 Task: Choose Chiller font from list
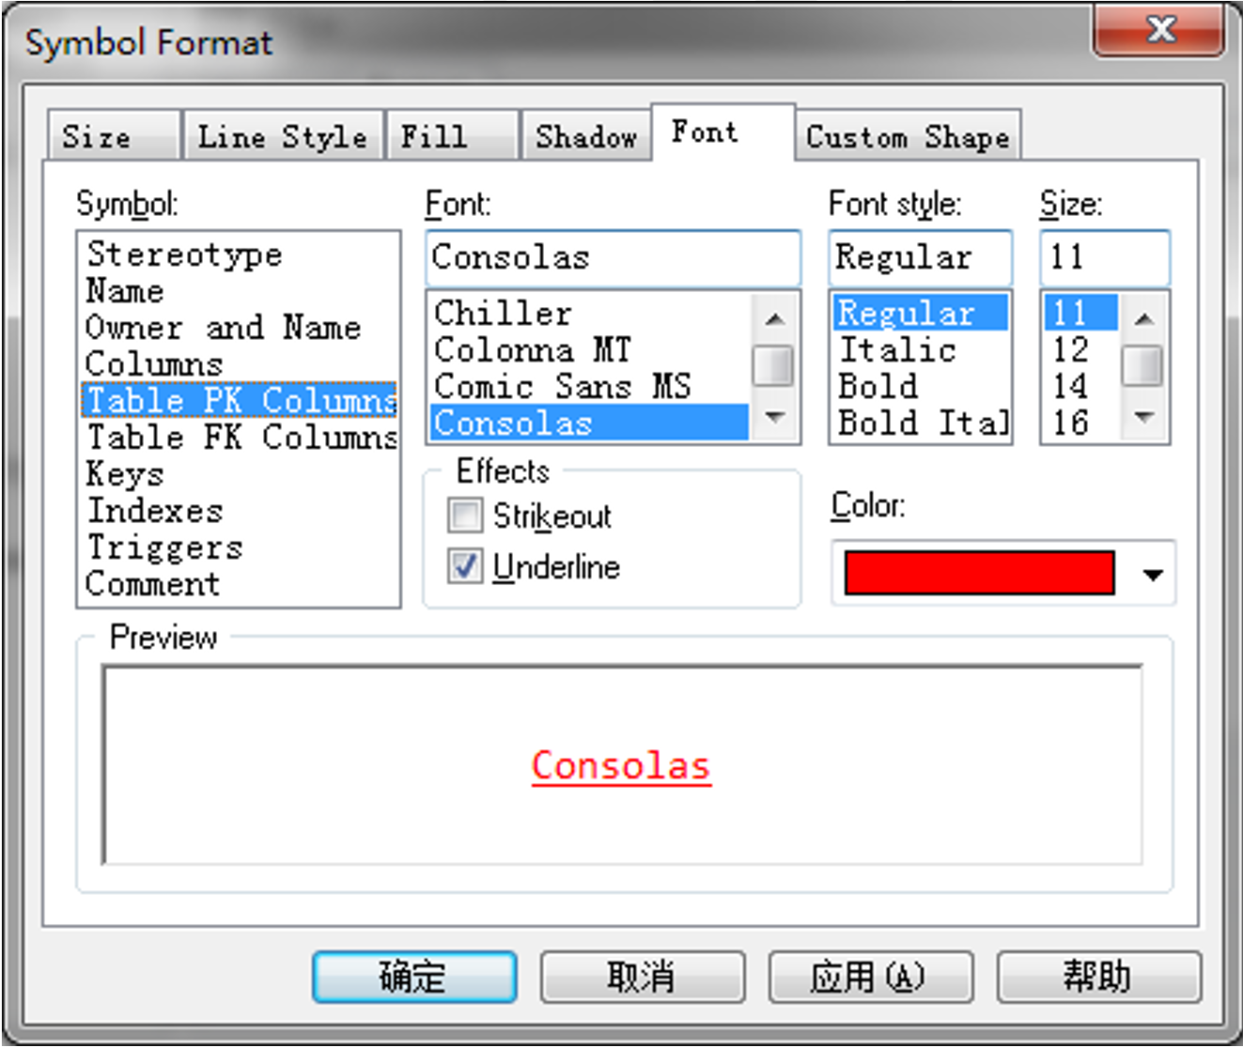[590, 313]
